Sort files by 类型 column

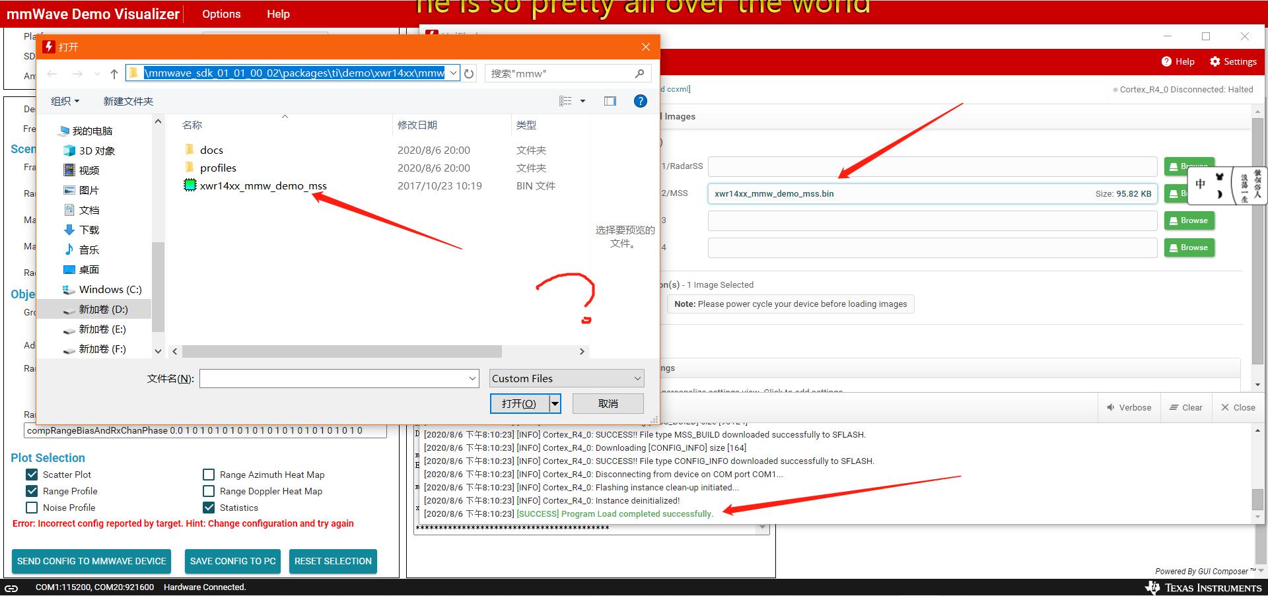coord(526,125)
